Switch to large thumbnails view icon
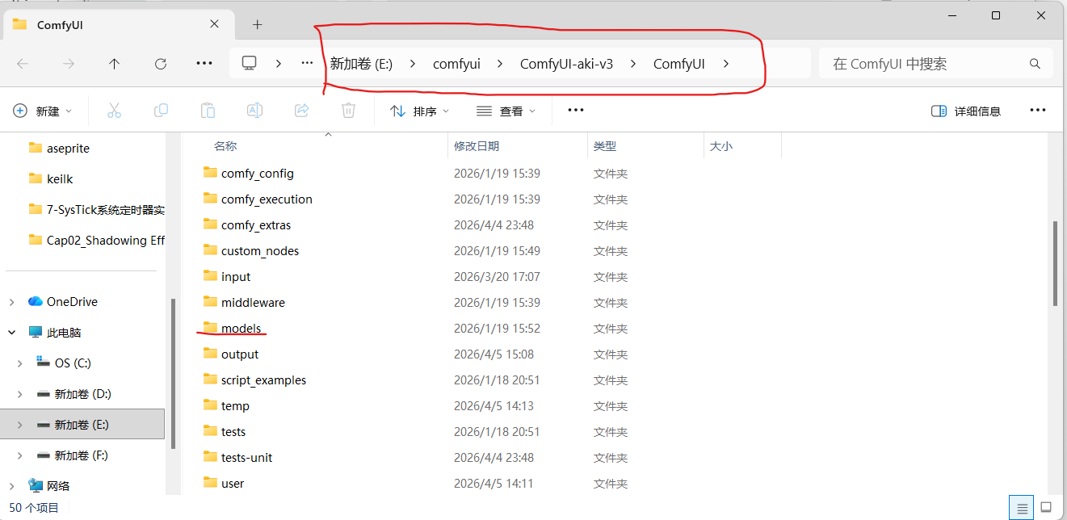The width and height of the screenshot is (1067, 520). pyautogui.click(x=1046, y=508)
